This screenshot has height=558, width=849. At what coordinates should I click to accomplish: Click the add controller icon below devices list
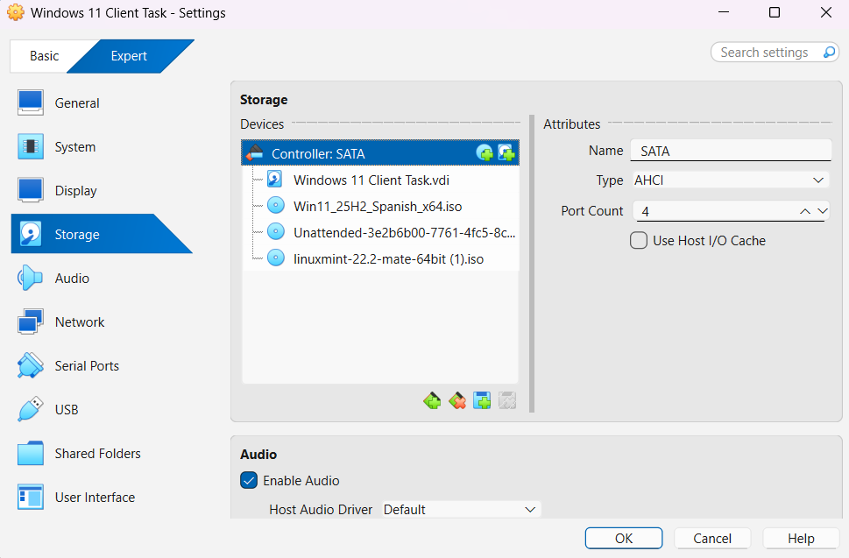pos(432,401)
